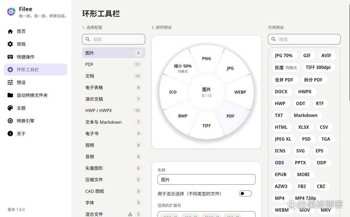Viewport: 350px width, 217px height.
Task: Open the 常规 settings page
Action: (36, 44)
